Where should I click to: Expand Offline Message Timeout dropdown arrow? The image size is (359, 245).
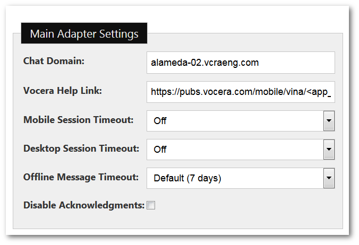coord(329,178)
